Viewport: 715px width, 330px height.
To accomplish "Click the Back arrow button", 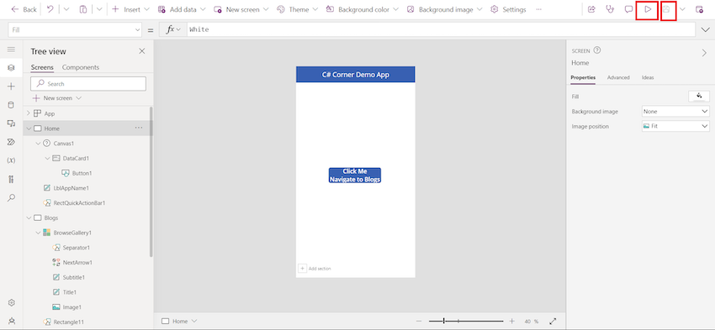I will pyautogui.click(x=24, y=9).
